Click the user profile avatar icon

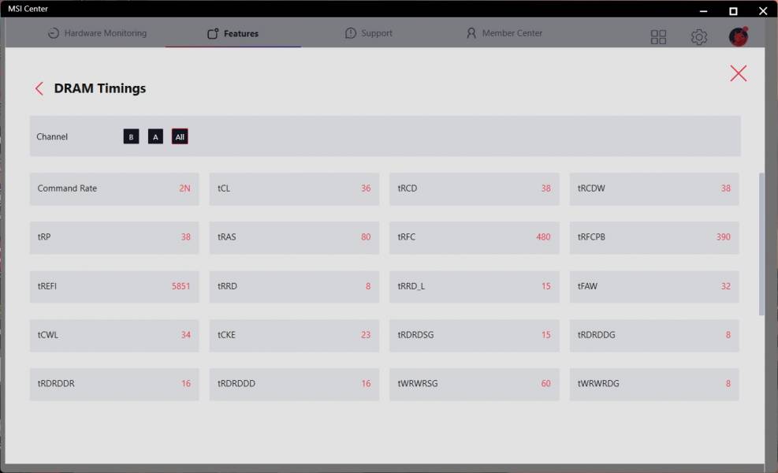[x=738, y=36]
